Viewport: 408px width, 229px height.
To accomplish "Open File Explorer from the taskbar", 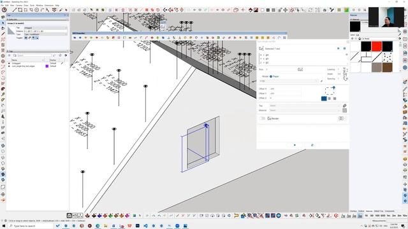I will 106,226.
